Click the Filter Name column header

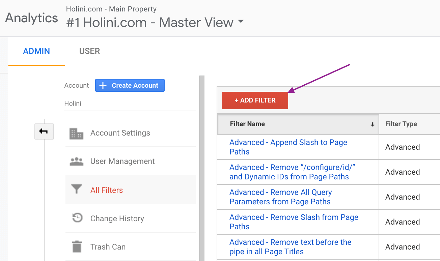tap(298, 124)
